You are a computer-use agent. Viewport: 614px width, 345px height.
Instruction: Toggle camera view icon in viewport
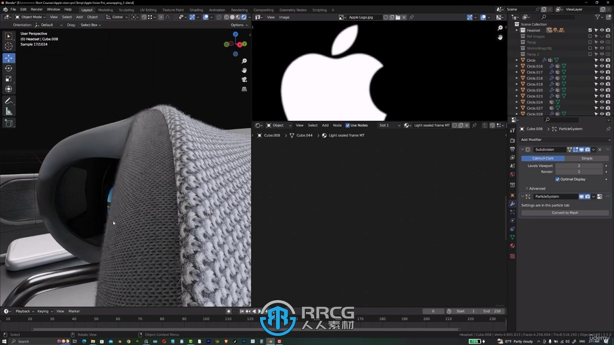(244, 80)
